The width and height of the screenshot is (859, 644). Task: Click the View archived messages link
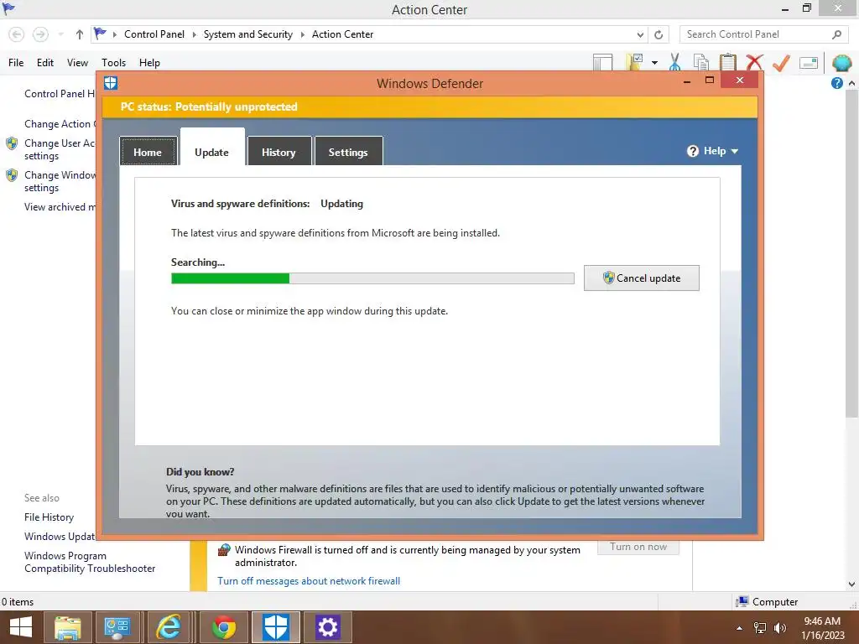60,207
